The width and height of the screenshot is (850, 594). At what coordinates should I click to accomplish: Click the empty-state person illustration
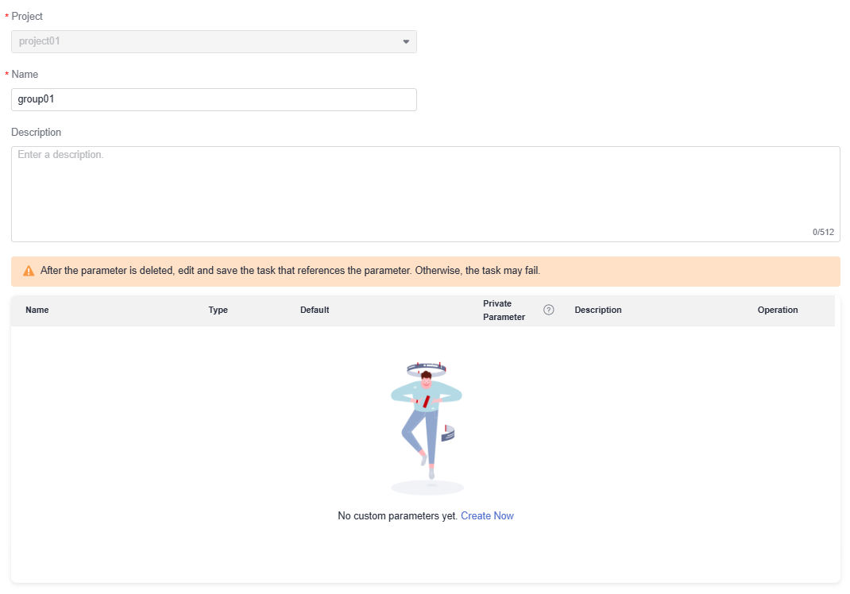tap(427, 425)
